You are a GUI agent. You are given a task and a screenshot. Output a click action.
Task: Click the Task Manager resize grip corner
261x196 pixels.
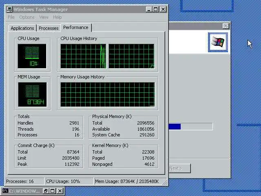point(165,183)
